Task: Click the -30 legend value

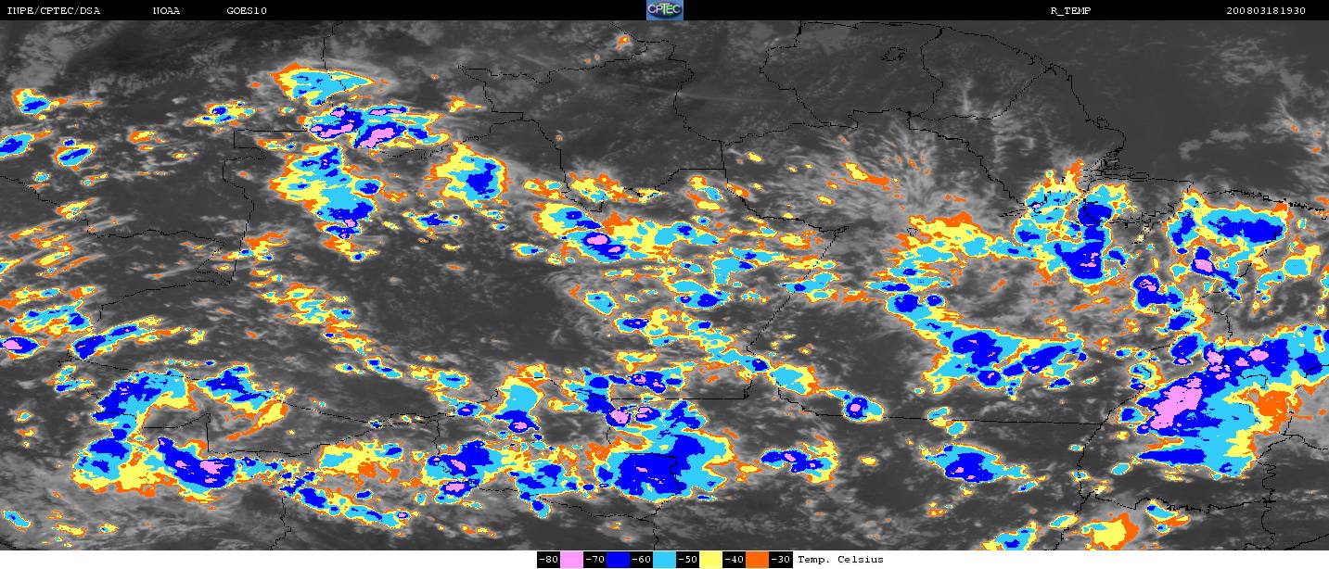Action: 780,560
